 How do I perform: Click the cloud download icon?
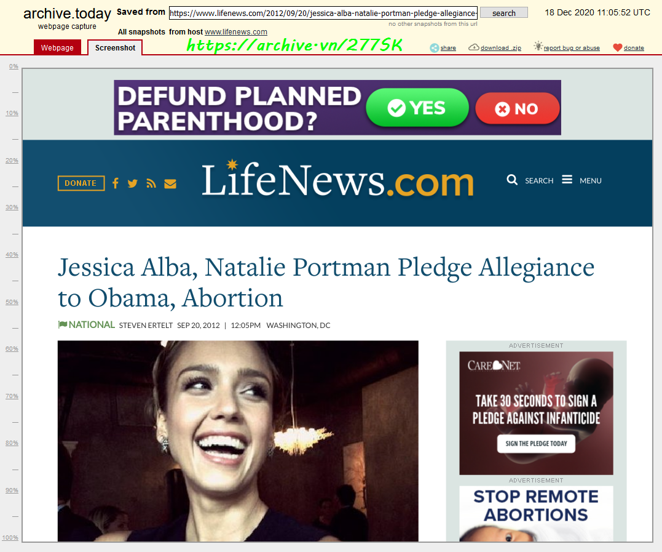pyautogui.click(x=474, y=47)
